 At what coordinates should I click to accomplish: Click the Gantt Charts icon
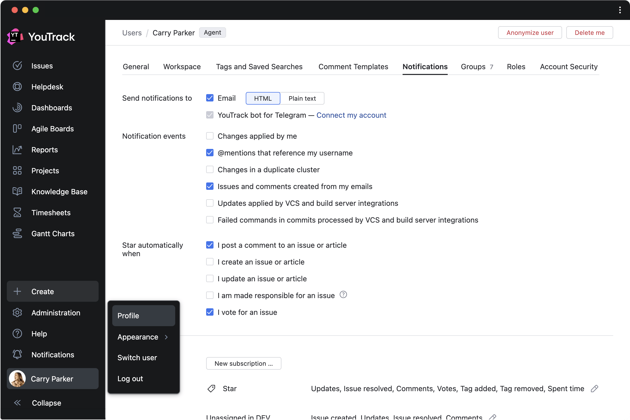(x=17, y=234)
